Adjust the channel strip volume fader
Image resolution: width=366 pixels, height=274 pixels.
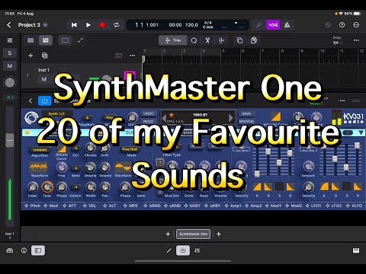click(x=10, y=140)
